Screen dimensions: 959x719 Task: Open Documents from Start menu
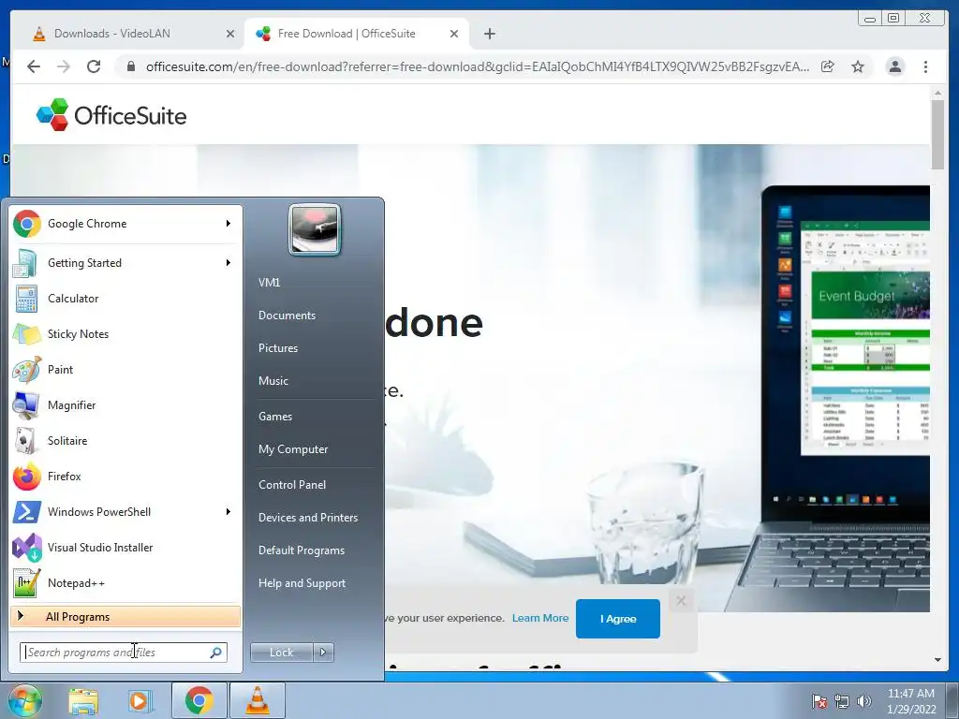coord(287,315)
